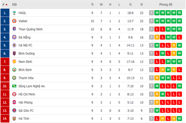This screenshot has height=123, width=186.
Task: Sort standings by the Đ points column
Action: [x=141, y=5]
